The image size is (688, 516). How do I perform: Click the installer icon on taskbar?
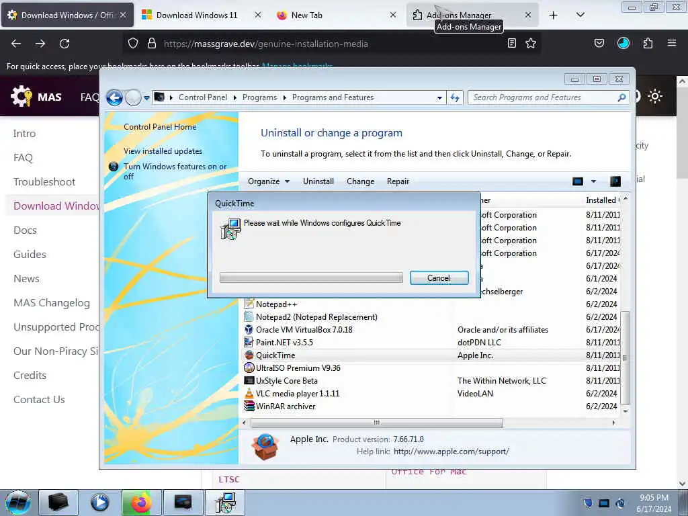225,503
